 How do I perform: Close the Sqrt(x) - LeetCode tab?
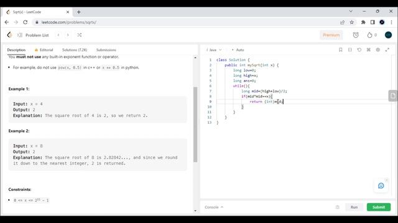68,12
